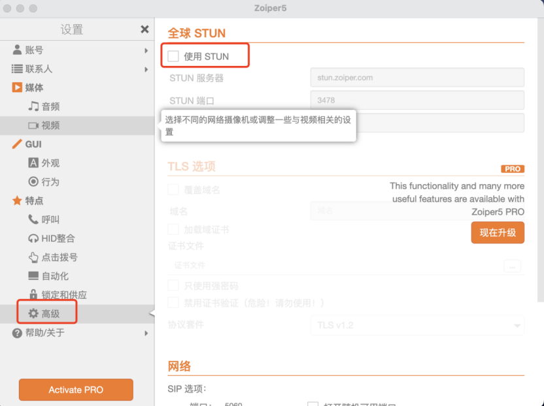The width and height of the screenshot is (544, 406).
Task: Click the STUN 服务器 input field
Action: 417,78
